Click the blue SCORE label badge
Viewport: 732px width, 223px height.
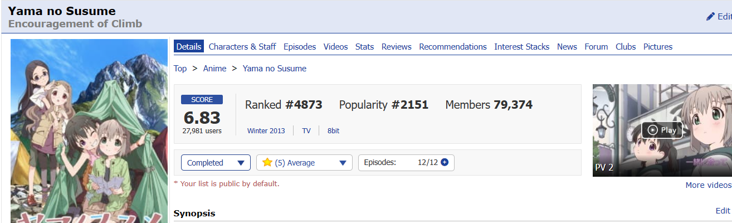point(202,100)
